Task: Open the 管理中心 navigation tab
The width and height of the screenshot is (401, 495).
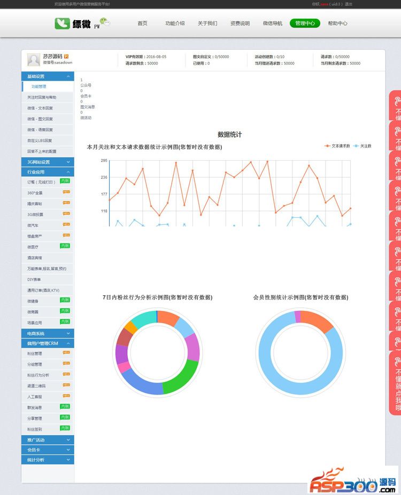Action: (x=305, y=23)
